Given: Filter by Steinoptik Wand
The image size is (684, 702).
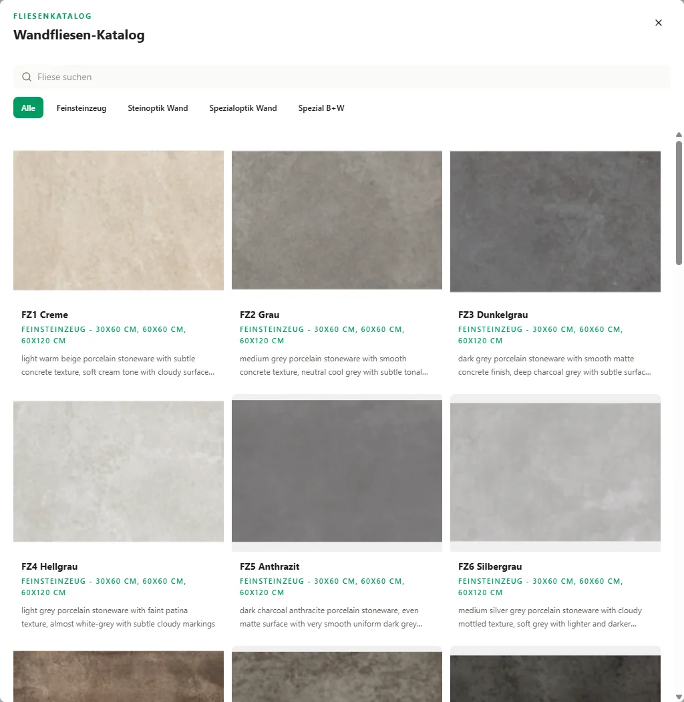Looking at the screenshot, I should pyautogui.click(x=158, y=108).
